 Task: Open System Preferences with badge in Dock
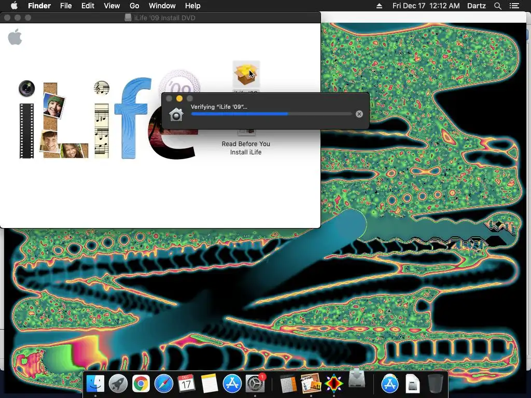255,383
